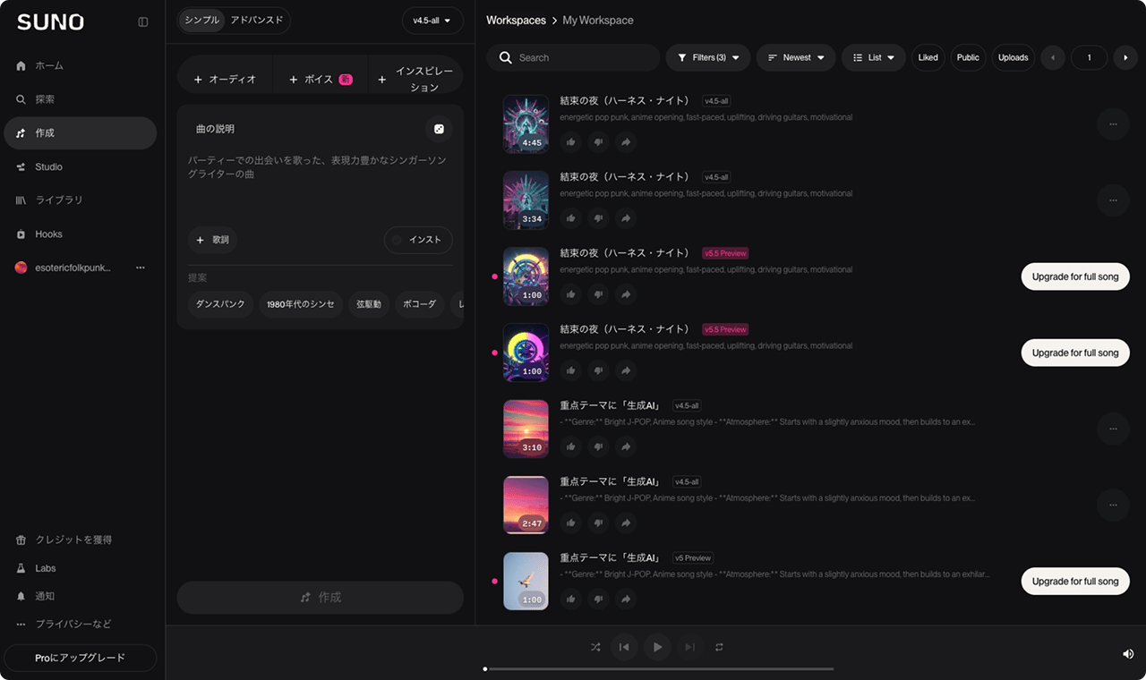Image resolution: width=1146 pixels, height=680 pixels.
Task: Play the 4:45 結束の夜 thumbnail
Action: pos(526,124)
